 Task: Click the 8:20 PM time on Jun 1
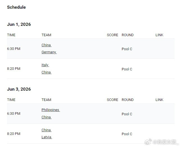13,69
